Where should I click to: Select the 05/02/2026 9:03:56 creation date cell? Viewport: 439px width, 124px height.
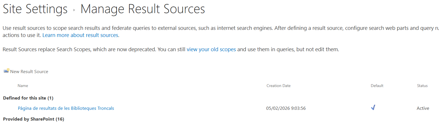286,108
